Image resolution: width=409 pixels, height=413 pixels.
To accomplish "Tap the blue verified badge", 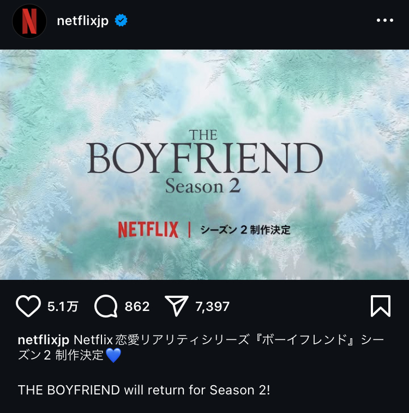I will pyautogui.click(x=121, y=21).
